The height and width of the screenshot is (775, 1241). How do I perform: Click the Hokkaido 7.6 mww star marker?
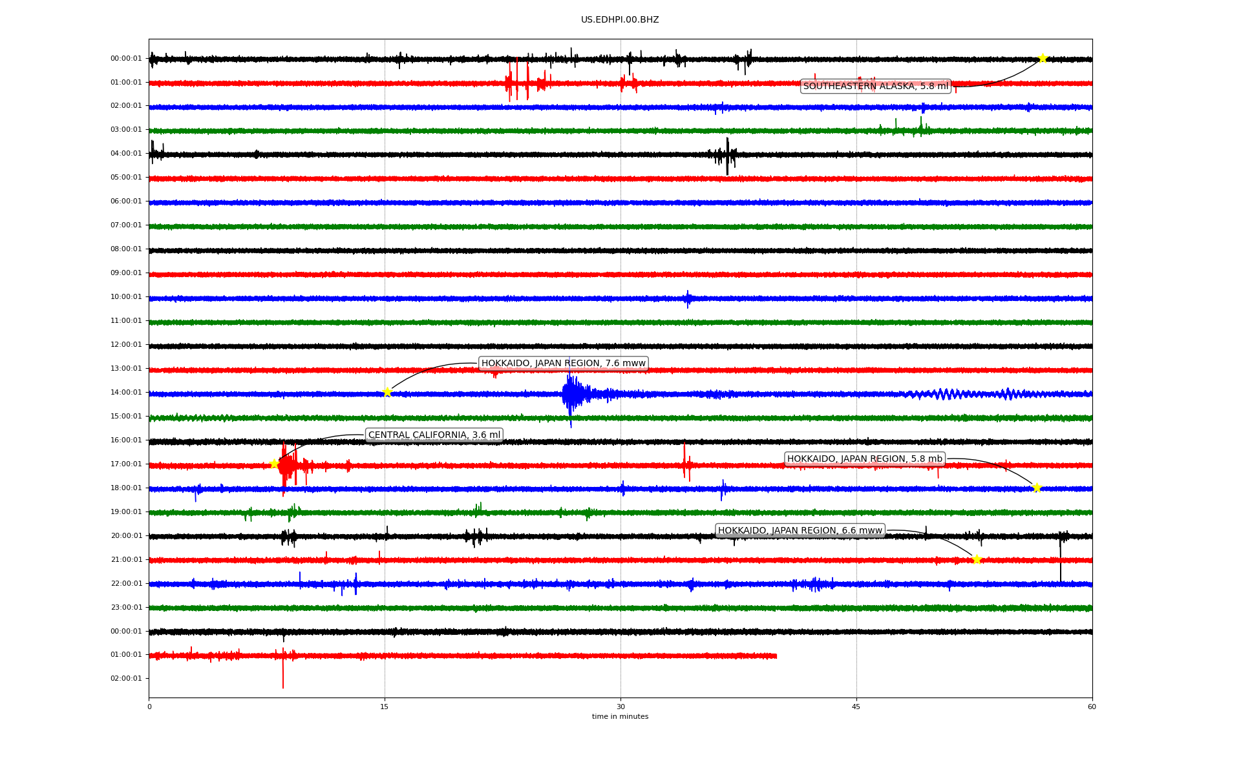point(387,392)
